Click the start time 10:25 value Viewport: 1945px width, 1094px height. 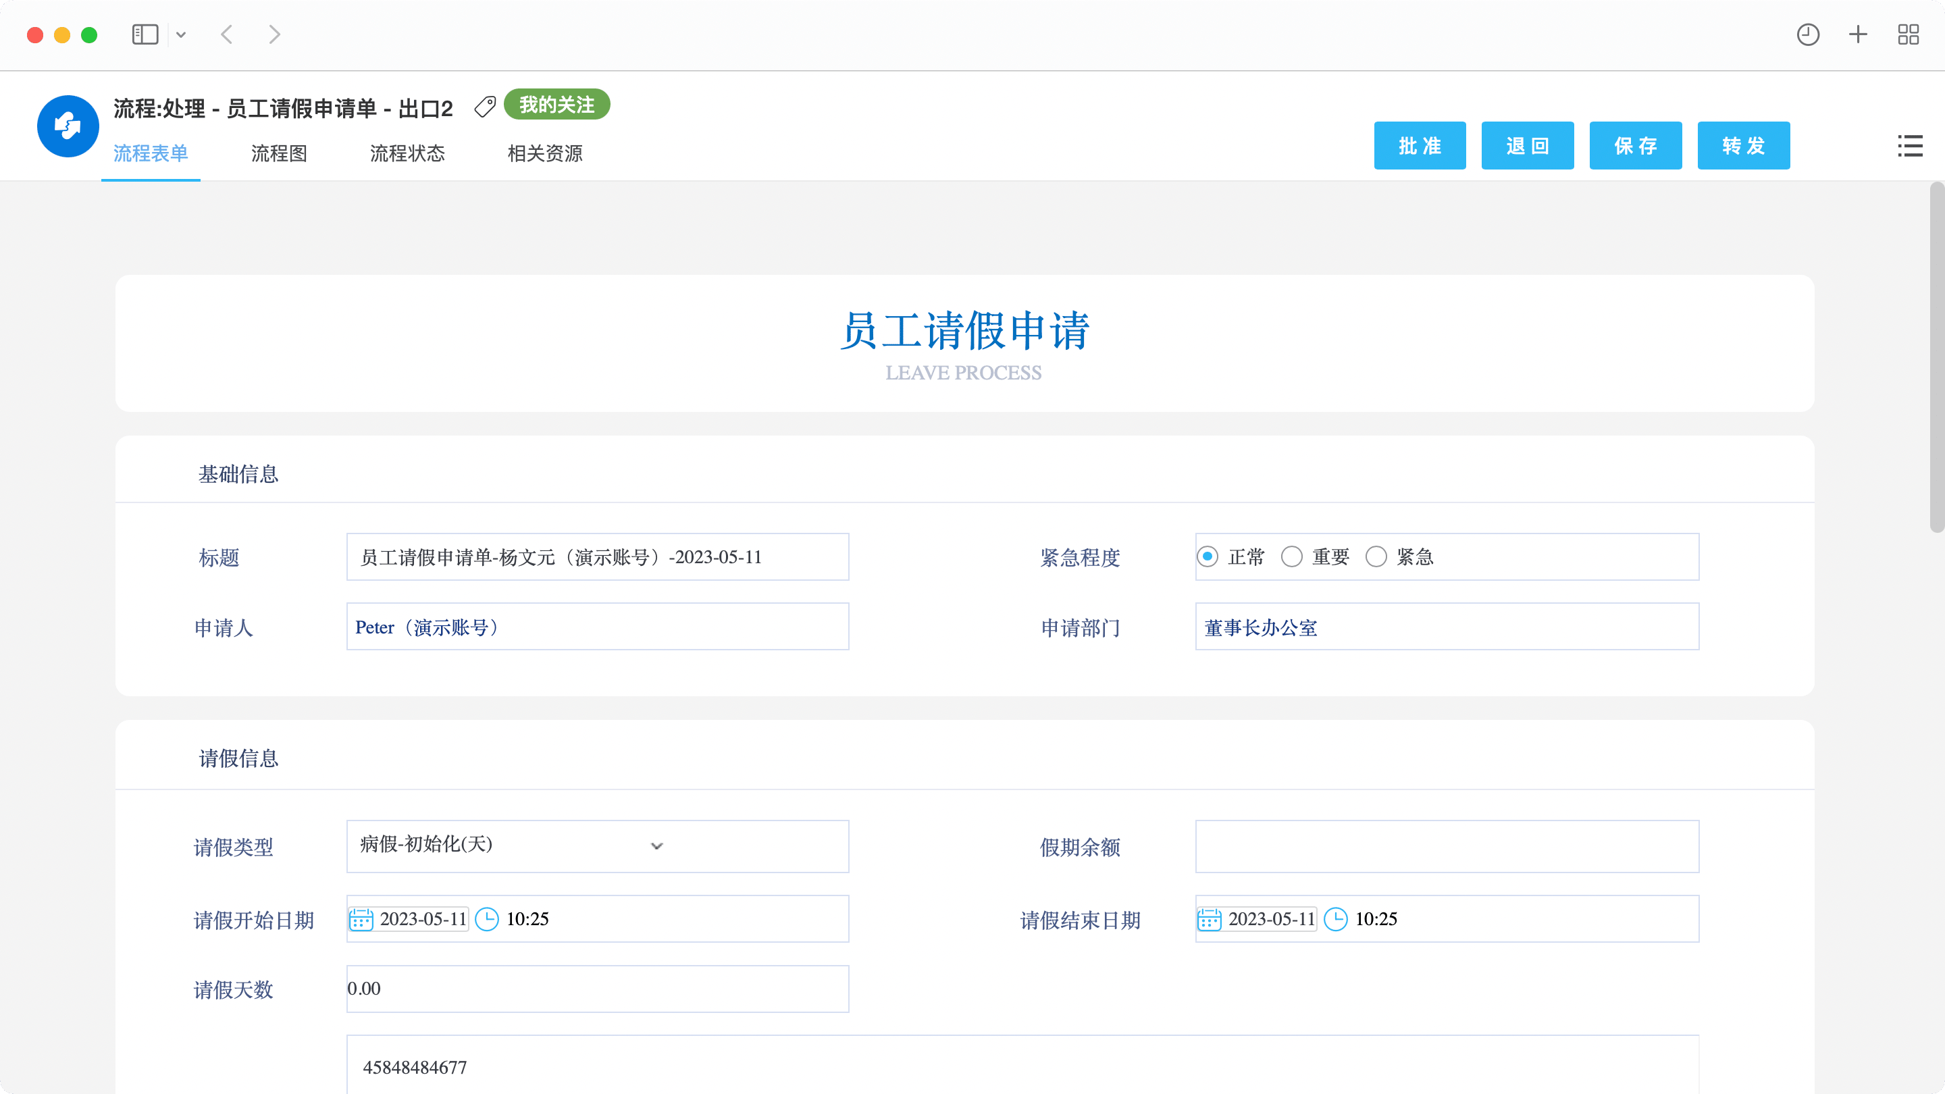coord(527,919)
